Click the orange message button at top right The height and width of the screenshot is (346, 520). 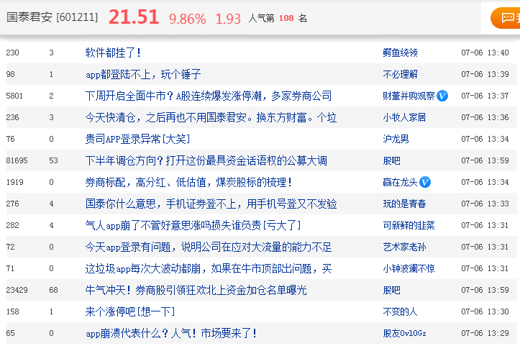coord(506,17)
